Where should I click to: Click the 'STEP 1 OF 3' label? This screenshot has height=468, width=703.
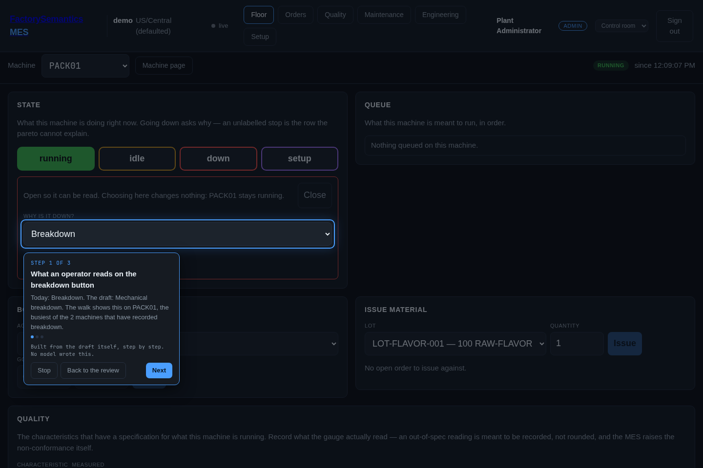pos(51,263)
